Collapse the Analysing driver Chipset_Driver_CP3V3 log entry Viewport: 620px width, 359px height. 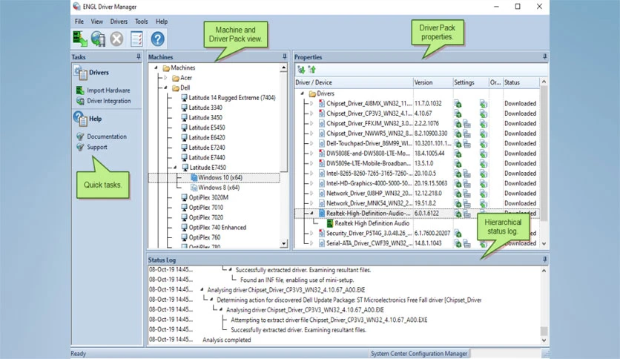pyautogui.click(x=202, y=290)
